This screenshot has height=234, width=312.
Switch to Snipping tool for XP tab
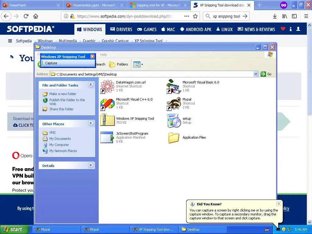pyautogui.click(x=158, y=5)
